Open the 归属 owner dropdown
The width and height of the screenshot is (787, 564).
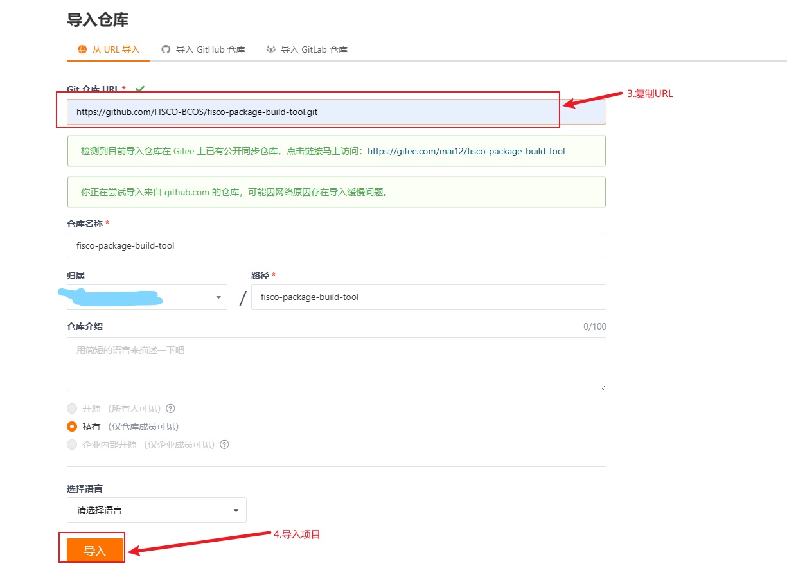pos(146,297)
